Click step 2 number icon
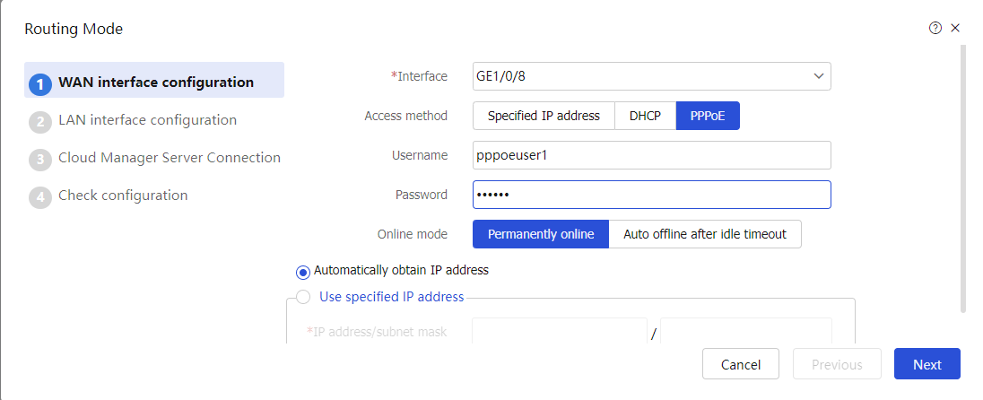The height and width of the screenshot is (400, 983). click(40, 122)
